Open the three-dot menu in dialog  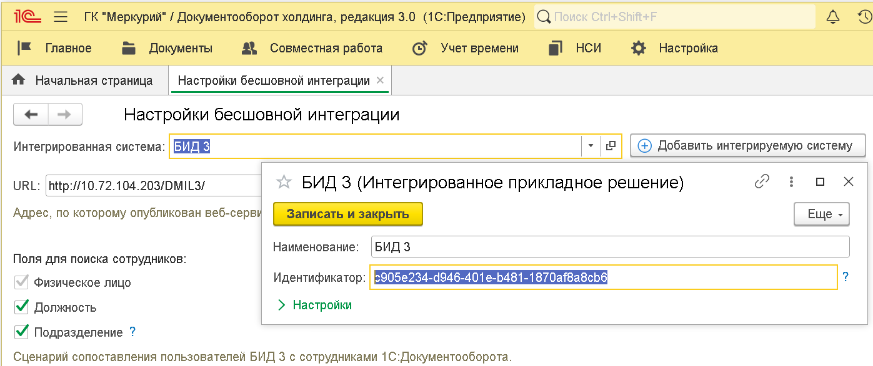pyautogui.click(x=791, y=182)
